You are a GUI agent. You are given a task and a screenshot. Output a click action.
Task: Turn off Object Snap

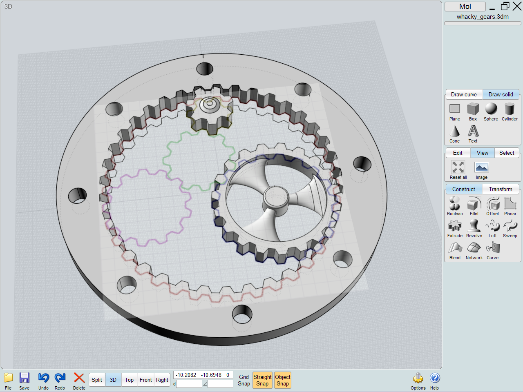point(282,380)
